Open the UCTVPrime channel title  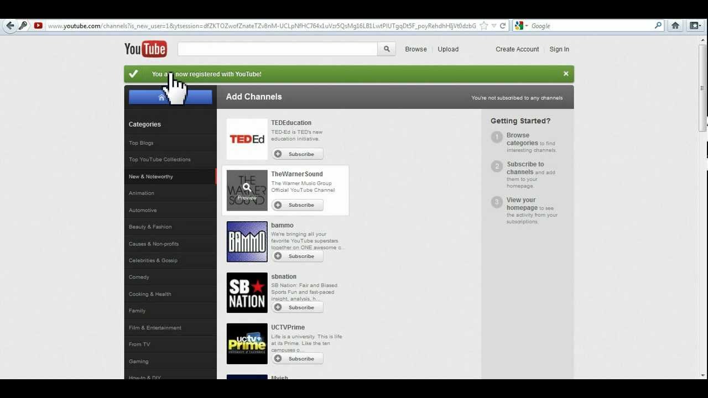288,327
